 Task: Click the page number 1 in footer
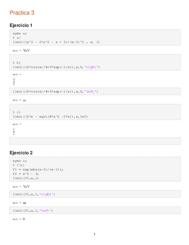(x=94, y=234)
